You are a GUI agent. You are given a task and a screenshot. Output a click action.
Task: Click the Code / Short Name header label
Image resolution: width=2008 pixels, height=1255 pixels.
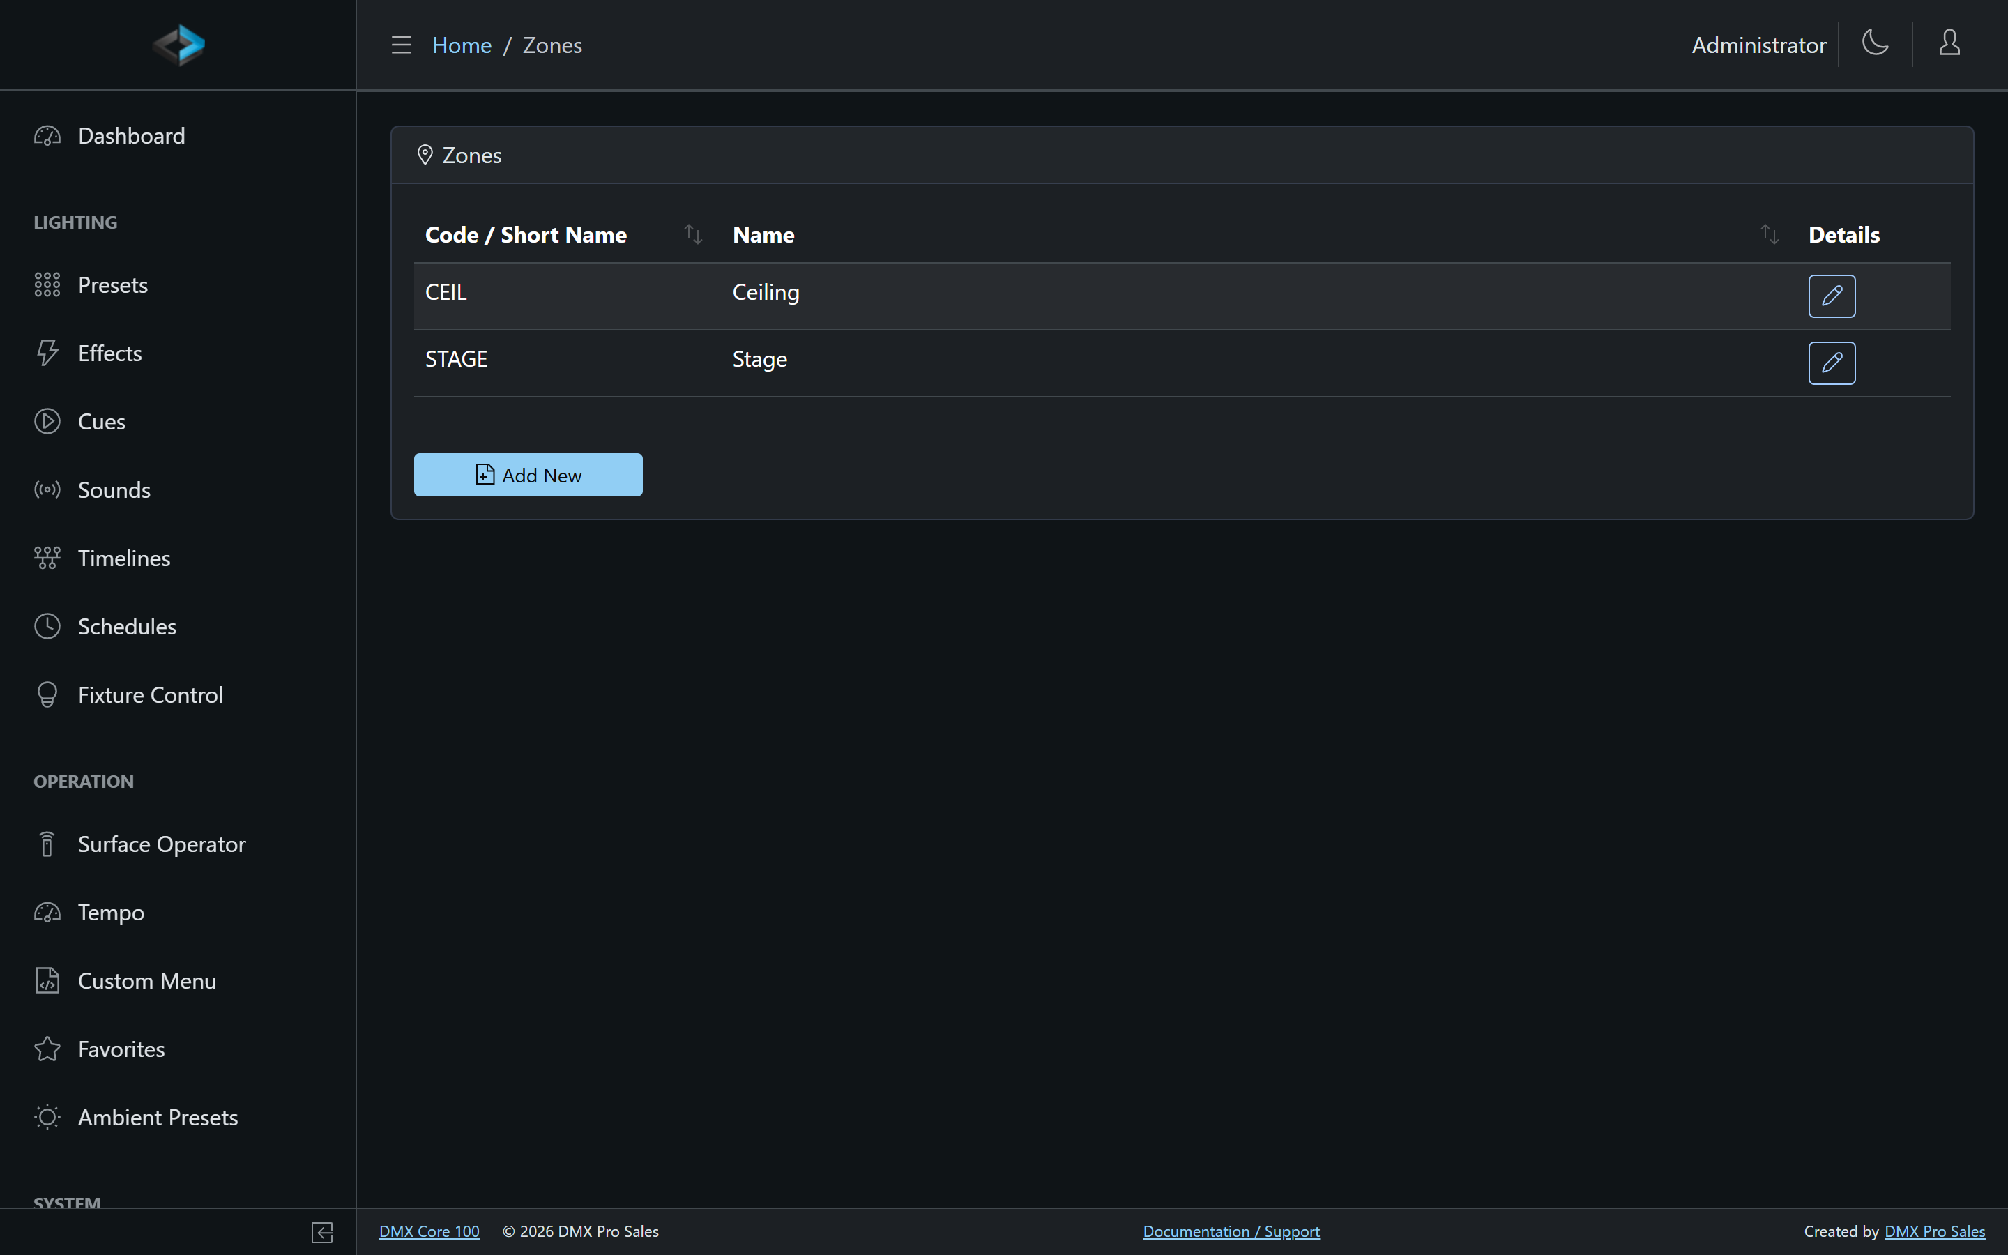525,235
